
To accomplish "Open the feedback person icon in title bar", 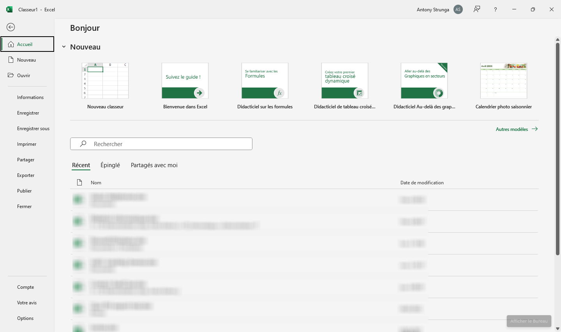I will tap(477, 9).
